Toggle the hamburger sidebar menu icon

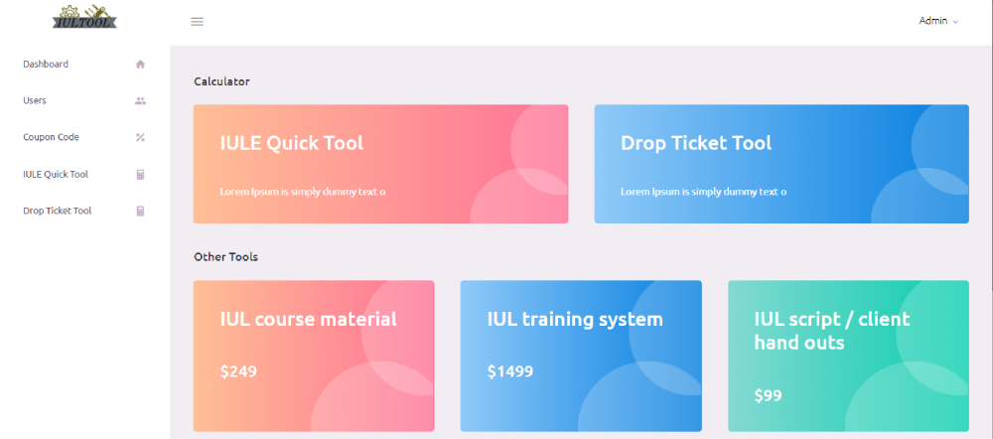tap(197, 21)
